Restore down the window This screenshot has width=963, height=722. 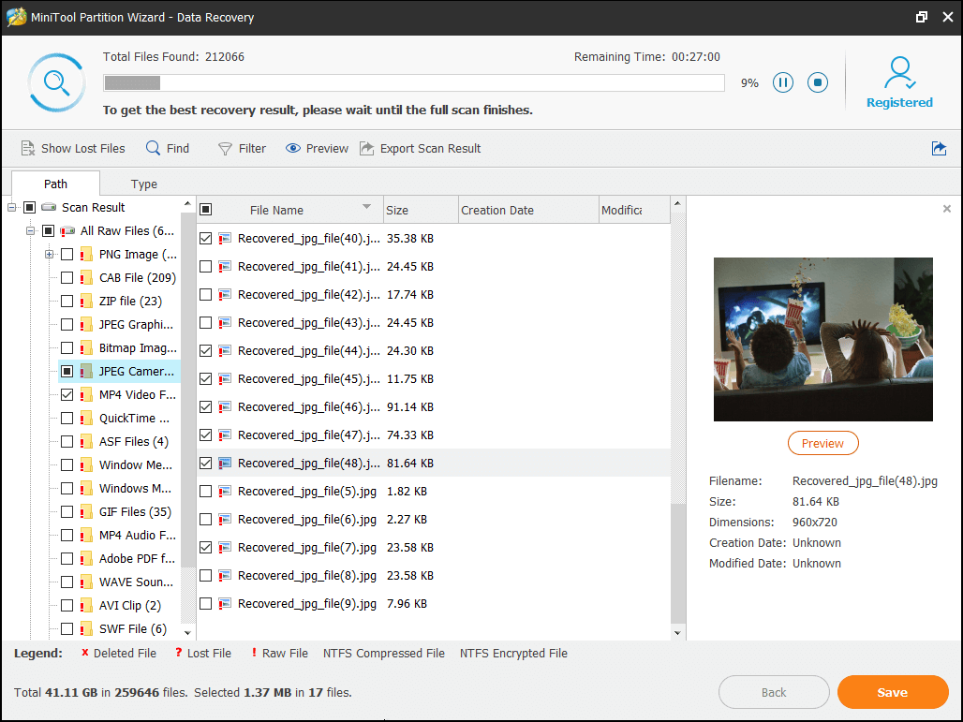(921, 17)
